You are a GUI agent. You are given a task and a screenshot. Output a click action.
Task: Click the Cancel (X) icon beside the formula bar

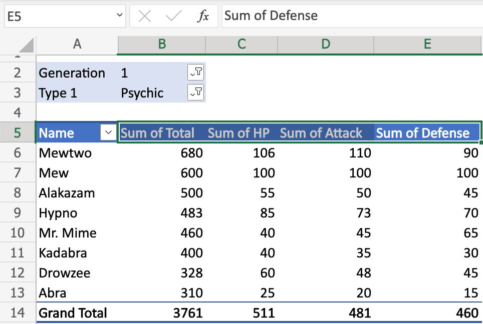tap(145, 16)
